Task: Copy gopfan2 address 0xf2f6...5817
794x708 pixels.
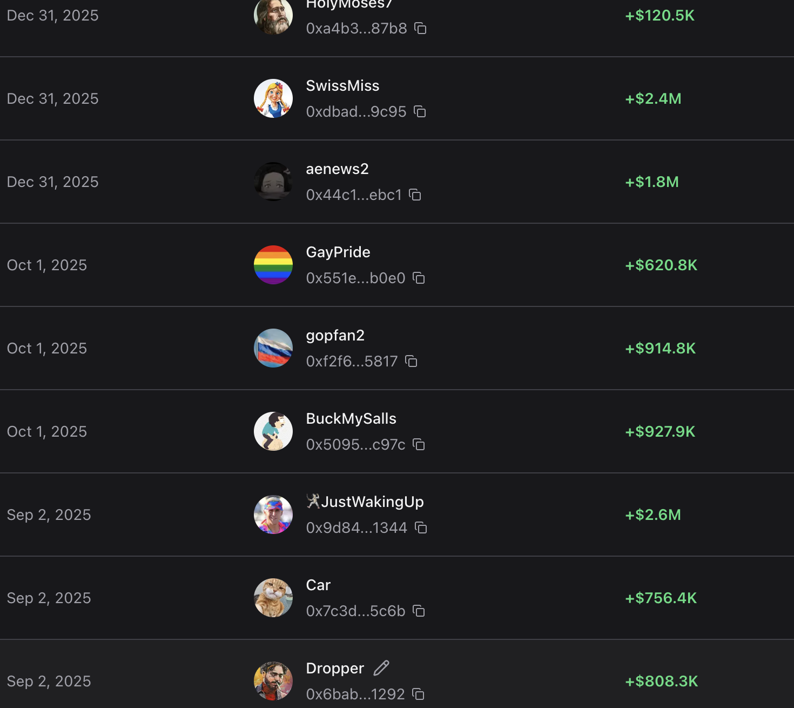Action: pos(411,361)
